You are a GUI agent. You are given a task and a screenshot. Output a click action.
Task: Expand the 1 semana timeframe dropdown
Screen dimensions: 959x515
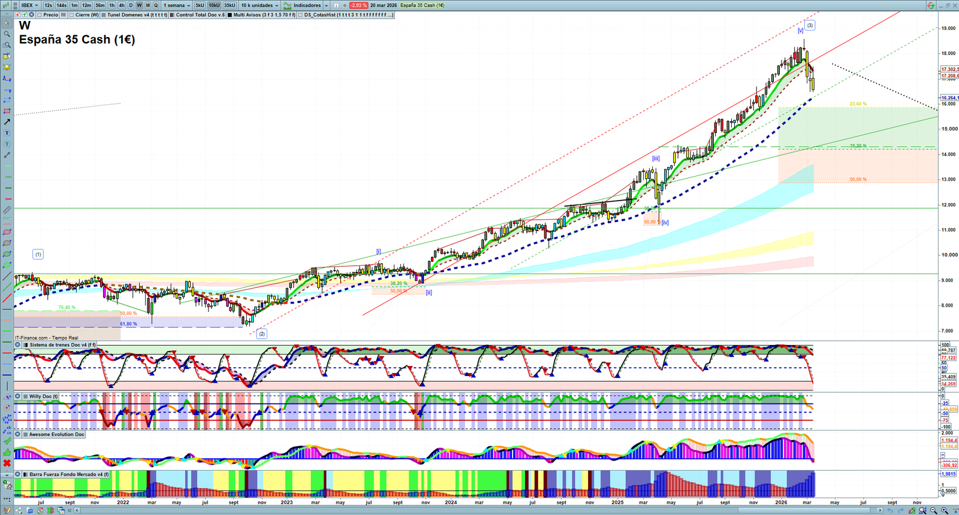click(x=177, y=5)
